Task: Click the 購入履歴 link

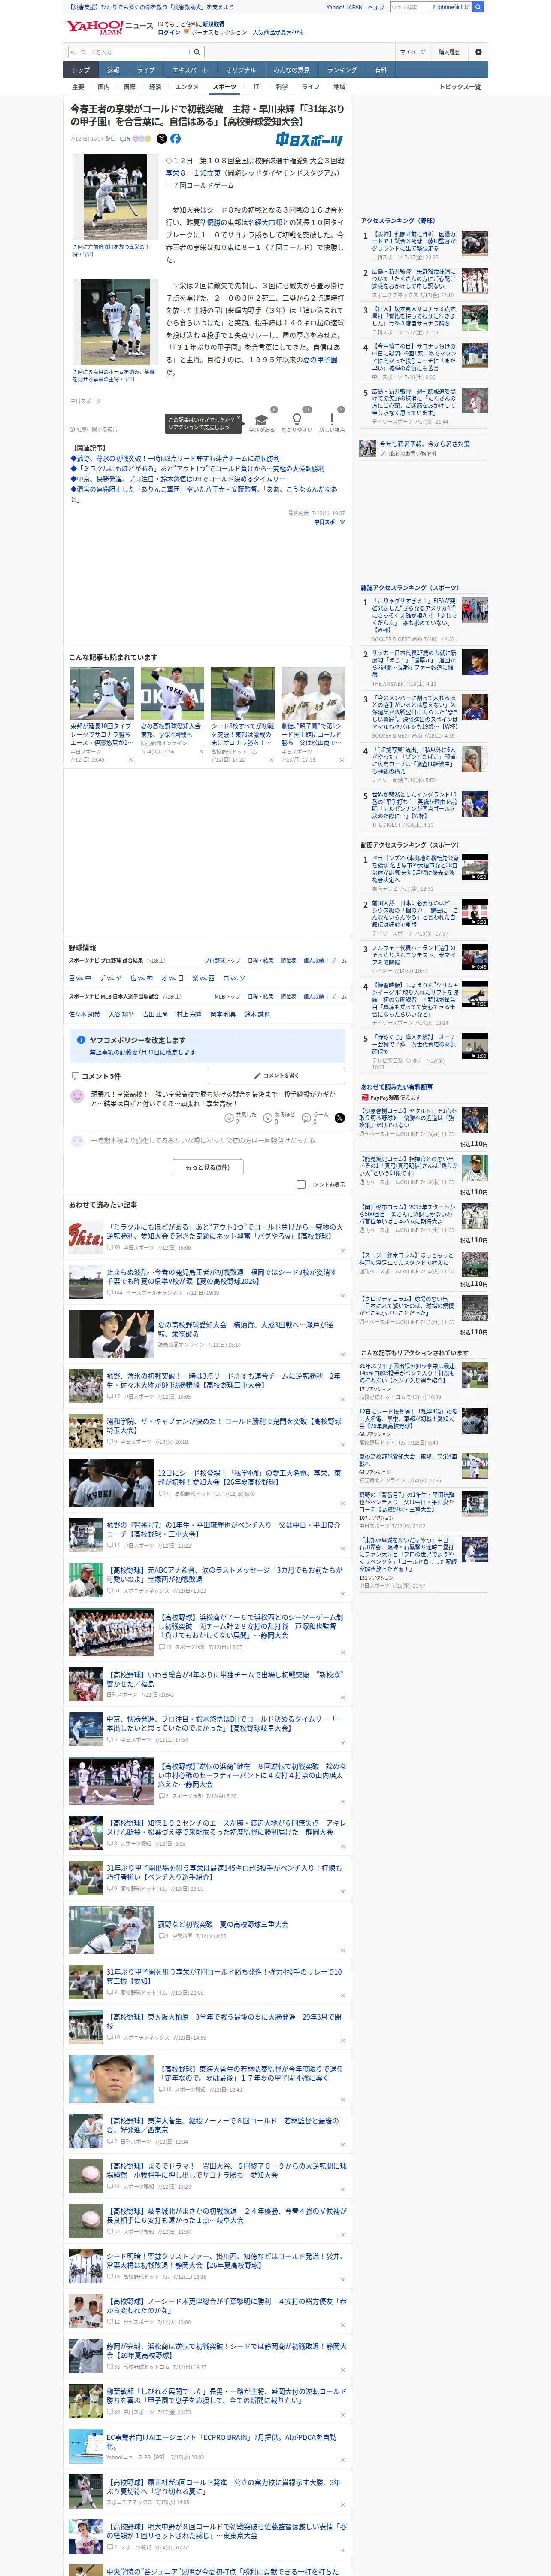Action: (449, 52)
